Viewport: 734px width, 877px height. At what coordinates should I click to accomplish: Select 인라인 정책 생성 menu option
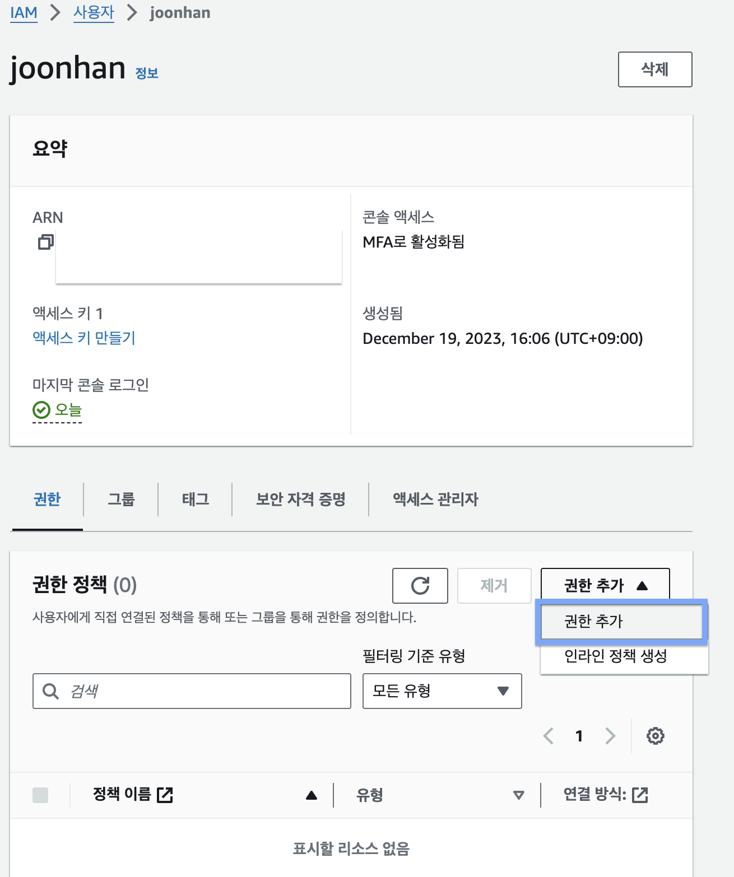click(615, 656)
